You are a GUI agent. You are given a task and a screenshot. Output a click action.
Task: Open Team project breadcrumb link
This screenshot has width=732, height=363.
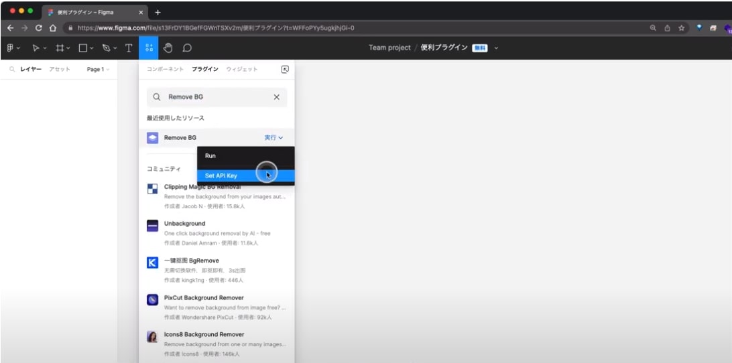(390, 48)
